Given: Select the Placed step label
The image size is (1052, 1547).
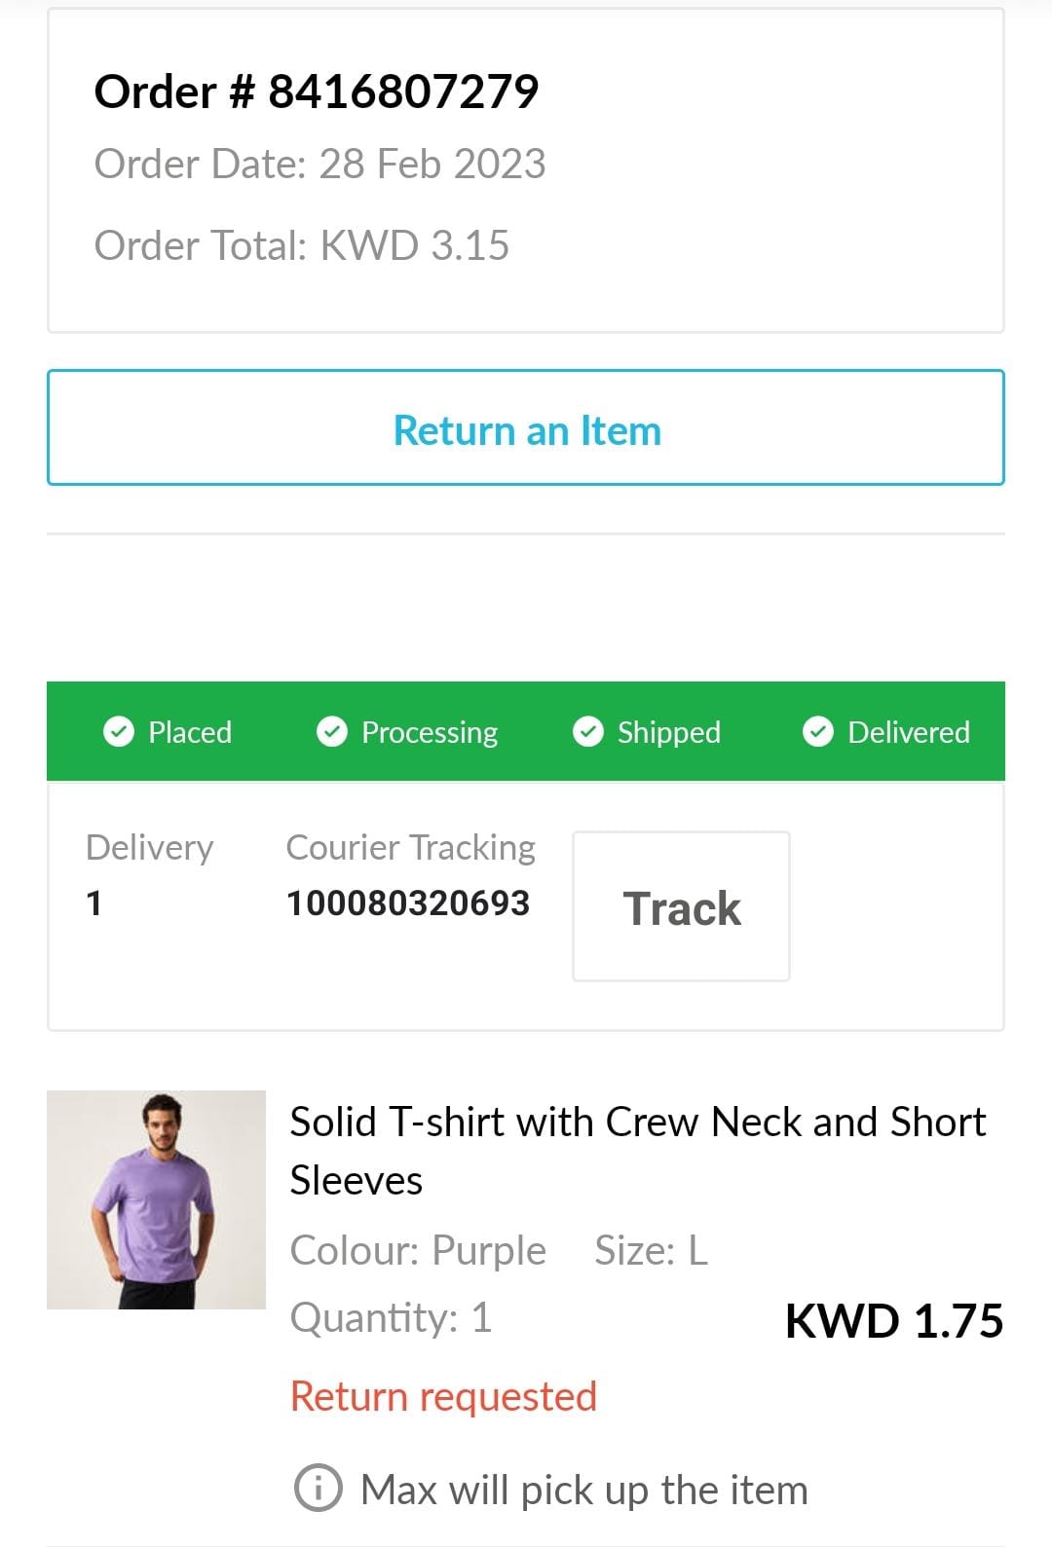Looking at the screenshot, I should click(190, 732).
